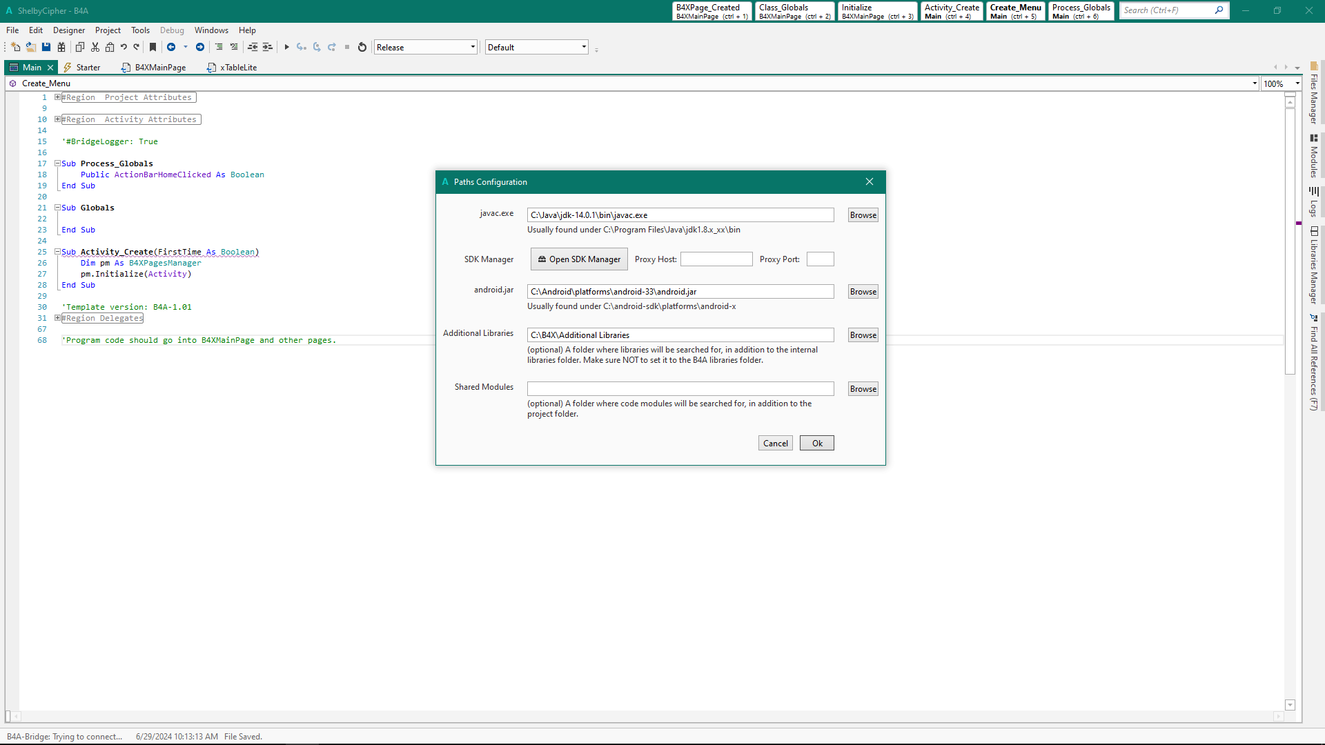Click the Undo toolbar icon
Image resolution: width=1325 pixels, height=745 pixels.
[124, 47]
